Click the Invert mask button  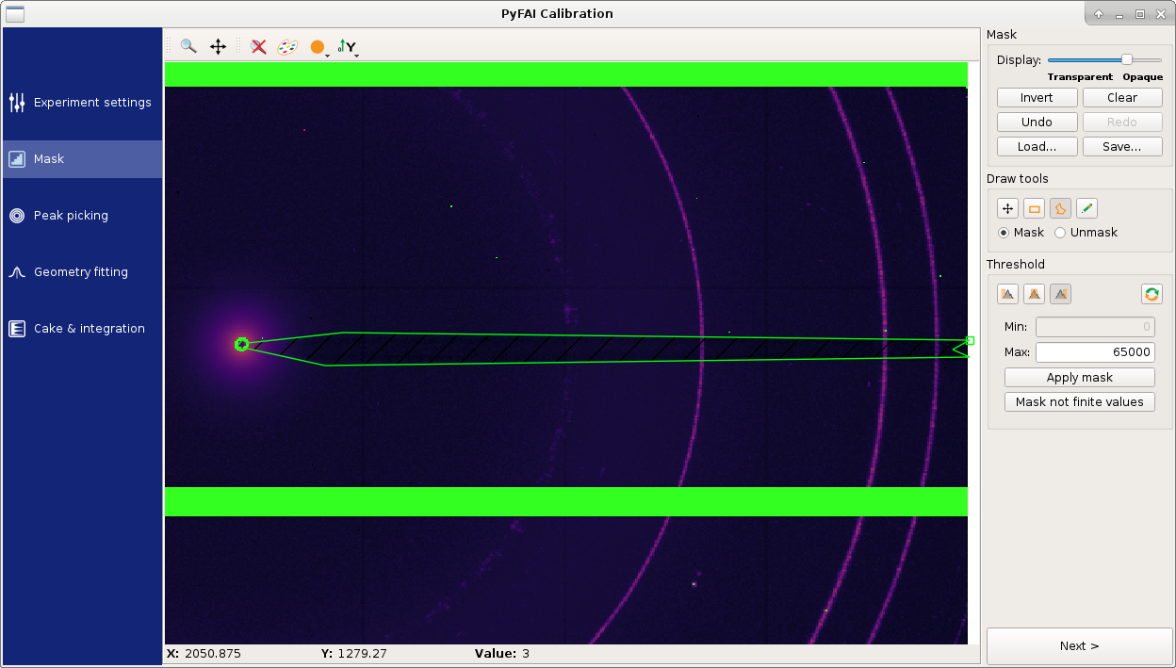click(1037, 98)
